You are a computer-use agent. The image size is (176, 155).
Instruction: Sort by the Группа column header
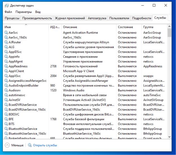(155, 27)
